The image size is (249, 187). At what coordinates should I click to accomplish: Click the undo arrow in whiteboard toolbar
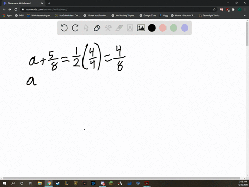click(x=64, y=28)
